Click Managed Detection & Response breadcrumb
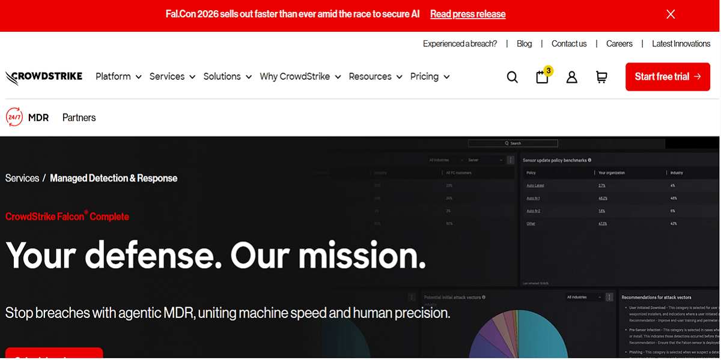Viewport: 721px width, 360px height. click(114, 178)
